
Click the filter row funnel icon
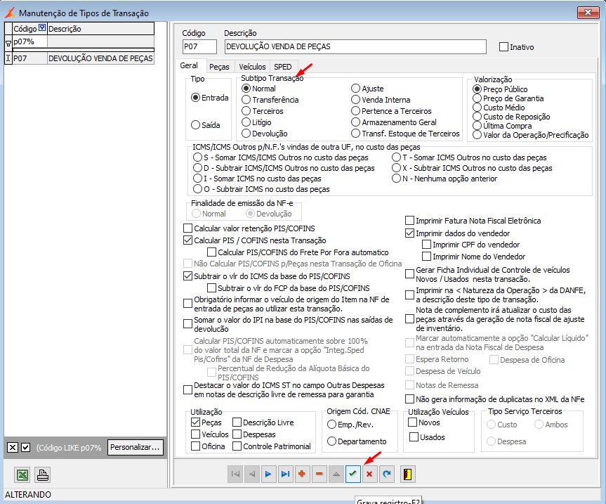(8, 44)
